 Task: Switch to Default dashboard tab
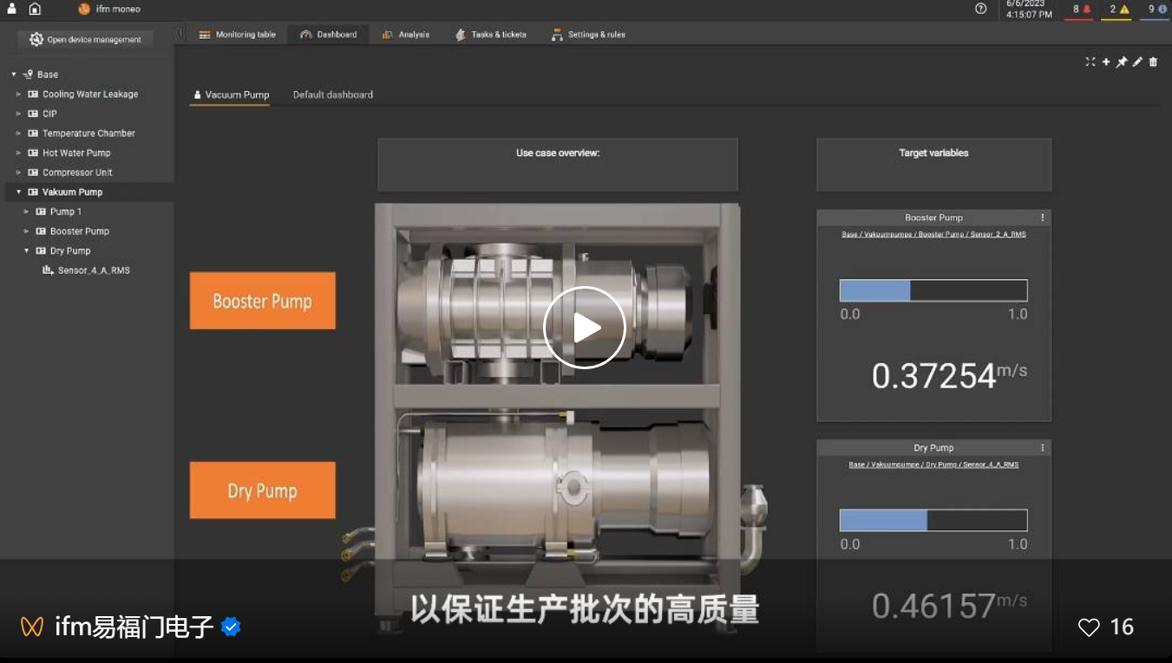333,95
